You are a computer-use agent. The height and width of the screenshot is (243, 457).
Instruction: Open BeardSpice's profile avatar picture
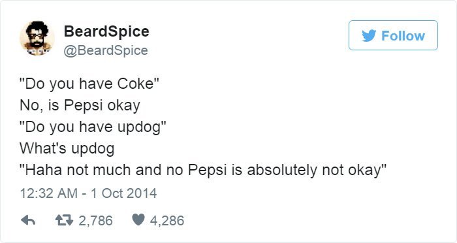click(37, 39)
